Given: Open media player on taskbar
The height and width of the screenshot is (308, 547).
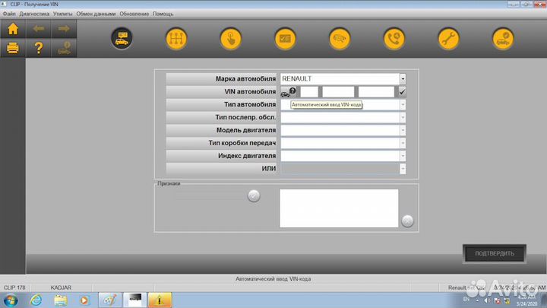Looking at the screenshot, I should pyautogui.click(x=84, y=300).
